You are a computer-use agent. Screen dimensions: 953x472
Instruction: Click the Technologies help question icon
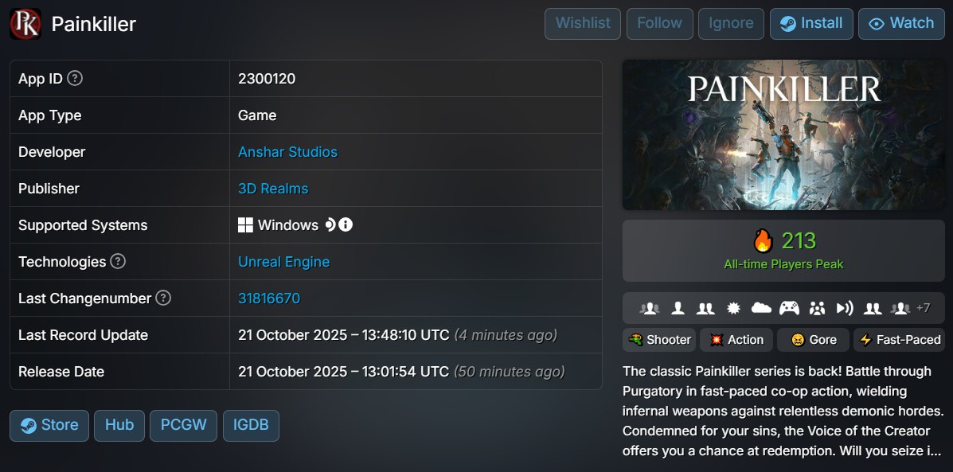click(x=118, y=261)
